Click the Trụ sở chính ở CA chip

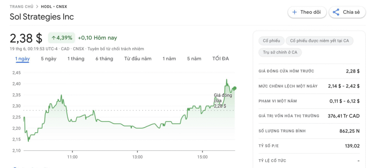coord(280,52)
